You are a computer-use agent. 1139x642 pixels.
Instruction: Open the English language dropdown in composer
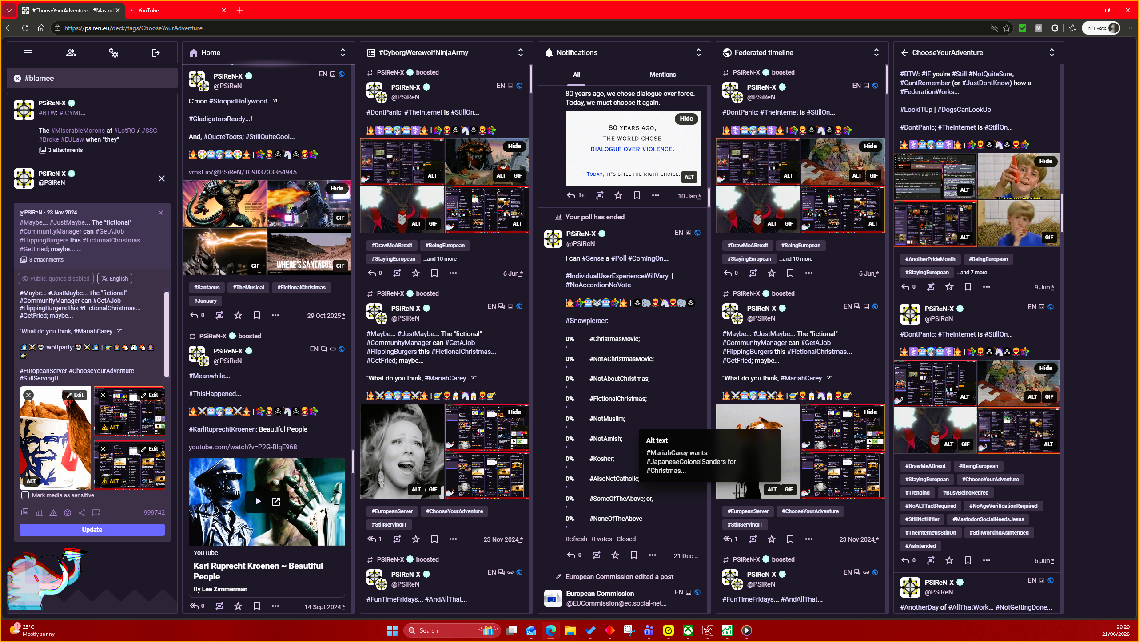pos(115,278)
